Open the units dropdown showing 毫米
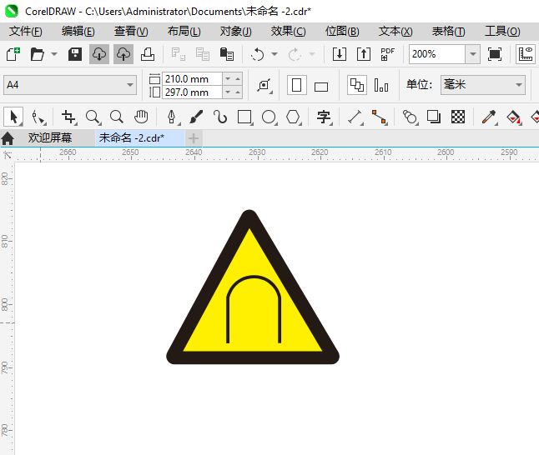This screenshot has width=539, height=455. point(483,85)
